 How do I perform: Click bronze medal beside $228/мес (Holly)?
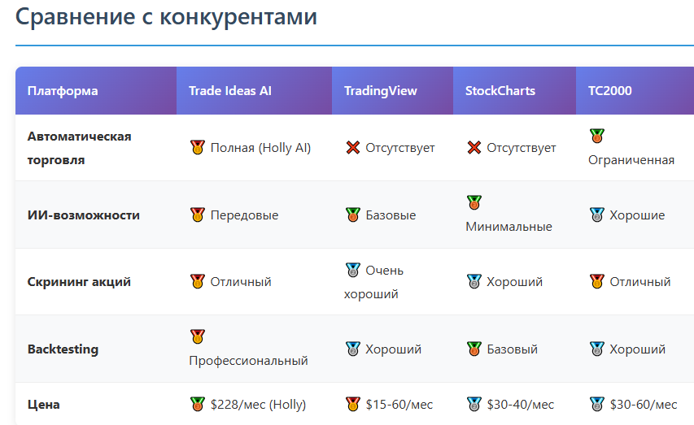click(197, 404)
